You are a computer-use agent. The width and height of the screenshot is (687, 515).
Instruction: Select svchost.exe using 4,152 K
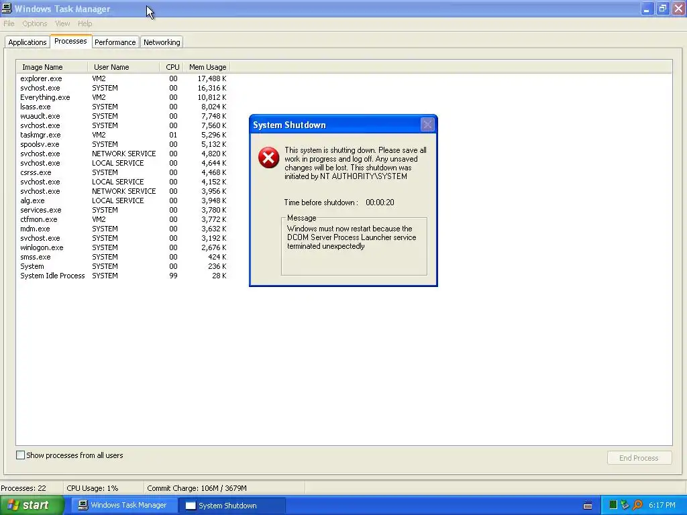pyautogui.click(x=123, y=182)
